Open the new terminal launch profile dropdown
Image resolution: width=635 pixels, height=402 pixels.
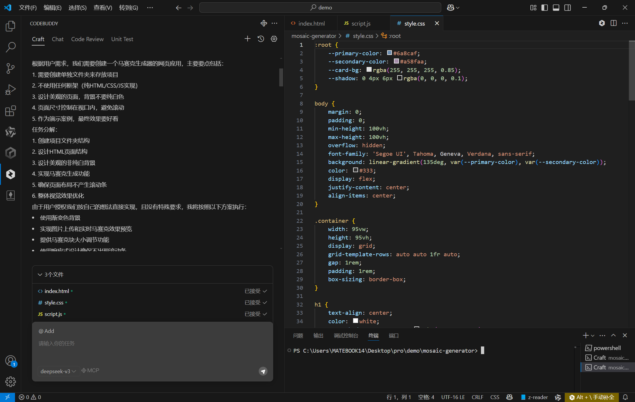pos(593,336)
